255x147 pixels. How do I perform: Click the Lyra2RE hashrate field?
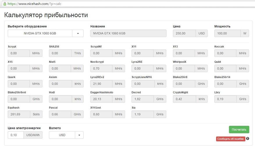[x=142, y=68]
